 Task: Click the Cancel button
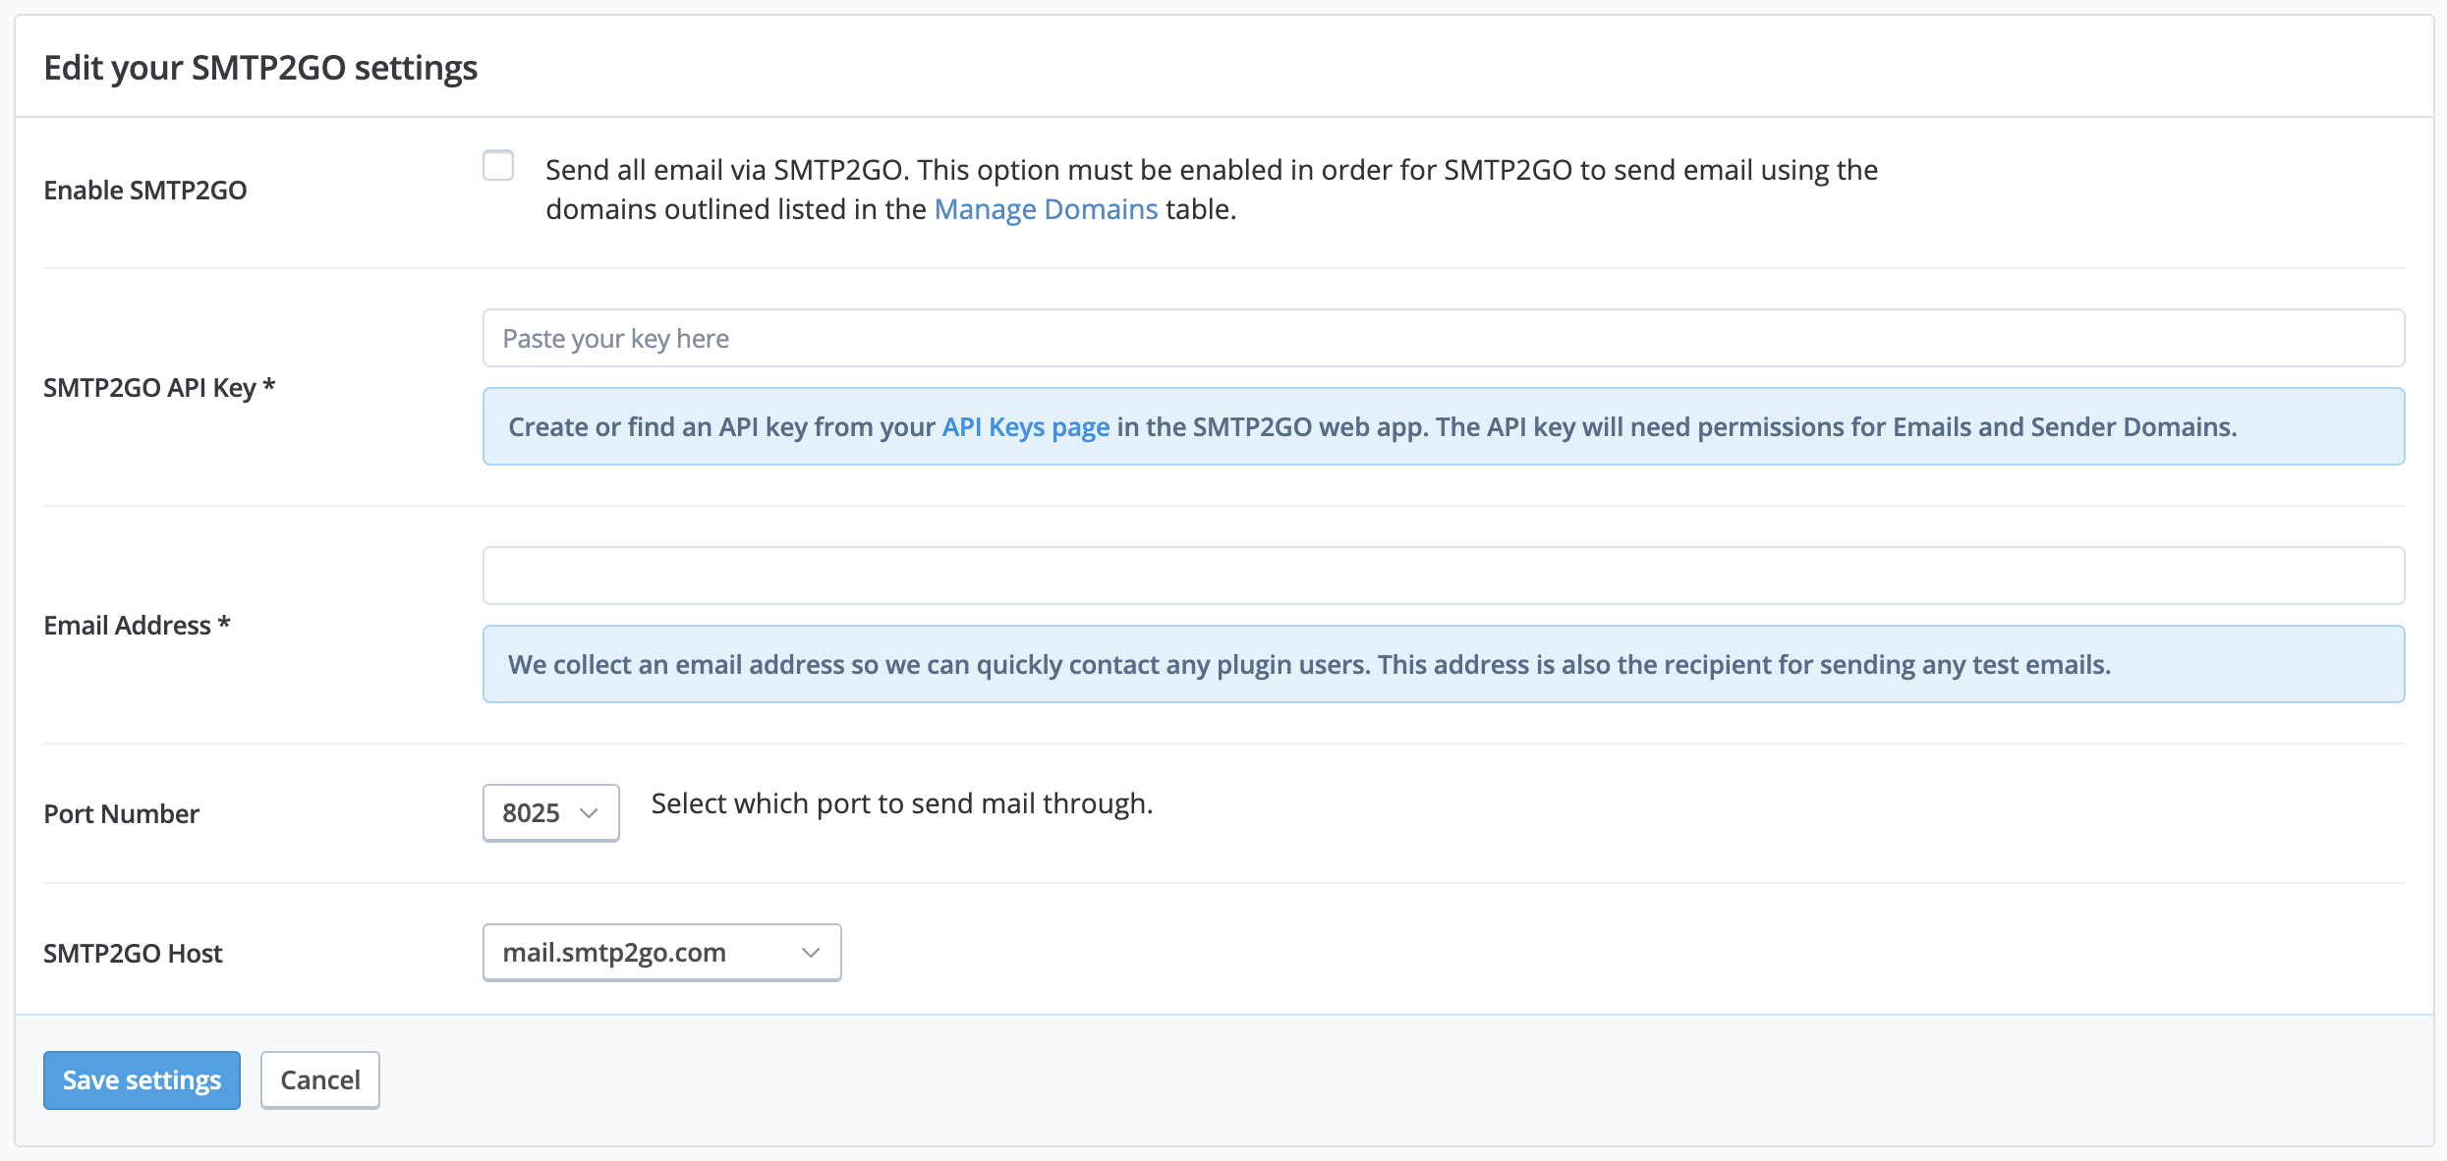click(x=320, y=1080)
